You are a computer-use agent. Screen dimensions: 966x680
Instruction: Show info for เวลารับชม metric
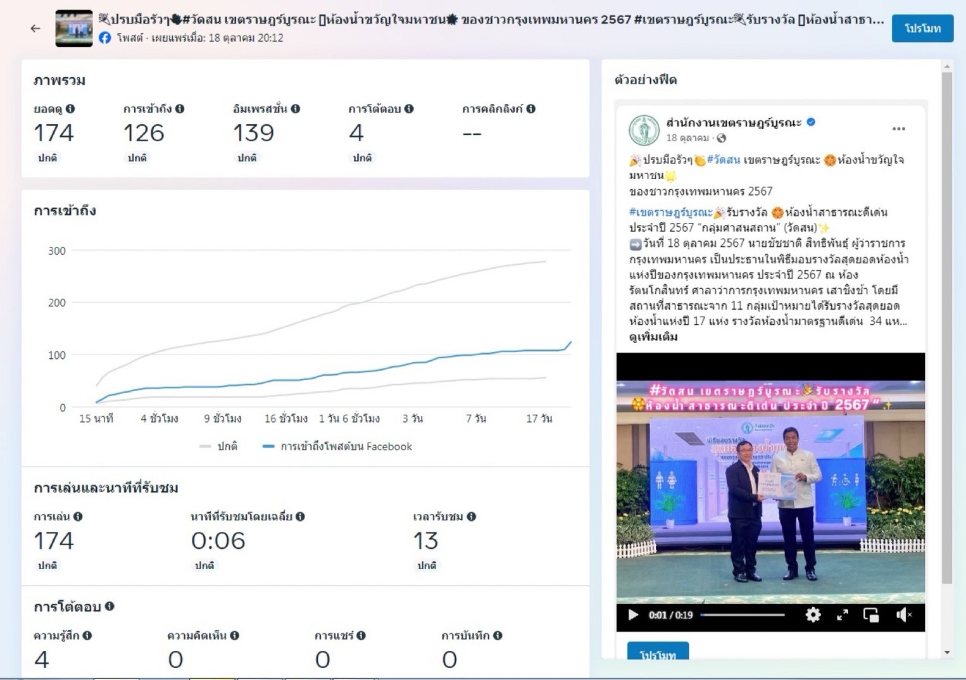(x=472, y=517)
